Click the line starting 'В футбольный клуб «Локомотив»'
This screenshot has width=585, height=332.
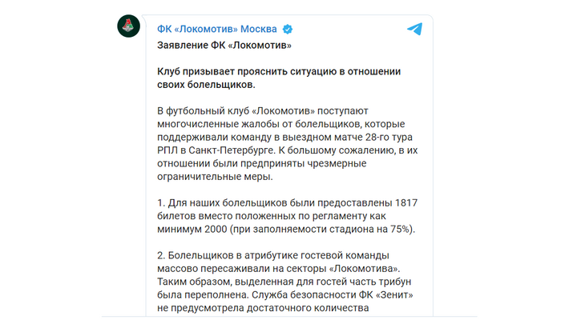[273, 110]
